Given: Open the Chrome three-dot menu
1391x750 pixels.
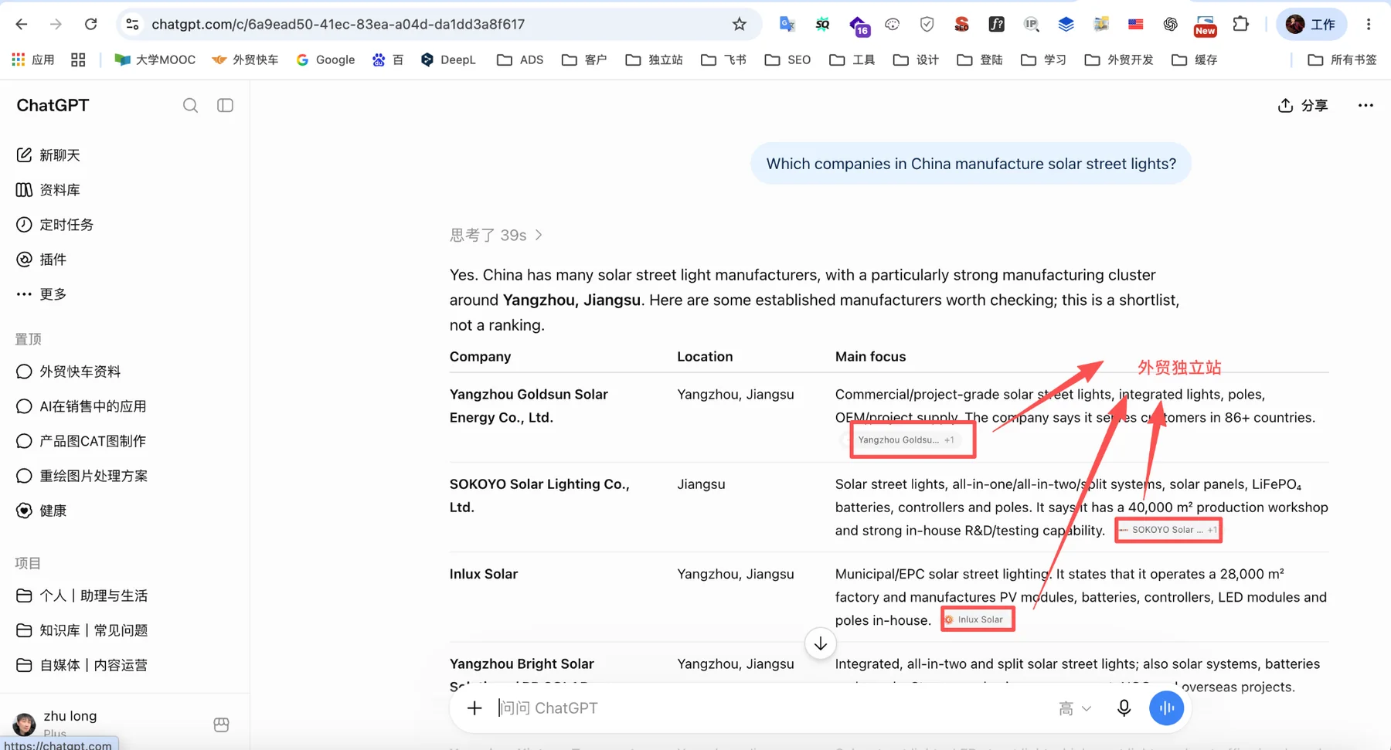Looking at the screenshot, I should tap(1369, 24).
